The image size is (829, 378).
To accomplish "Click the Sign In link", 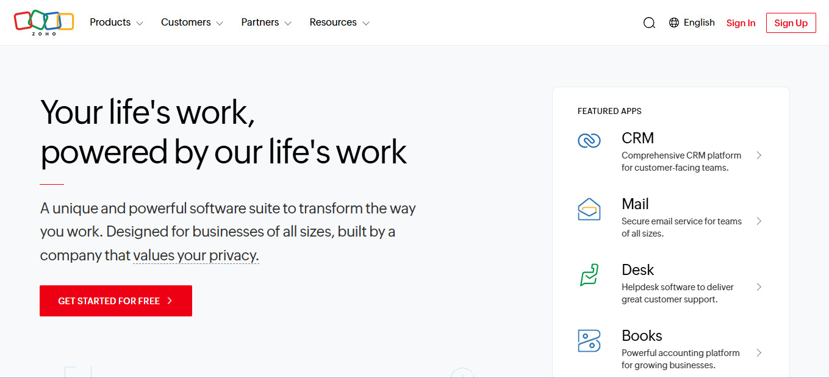I will [x=741, y=23].
